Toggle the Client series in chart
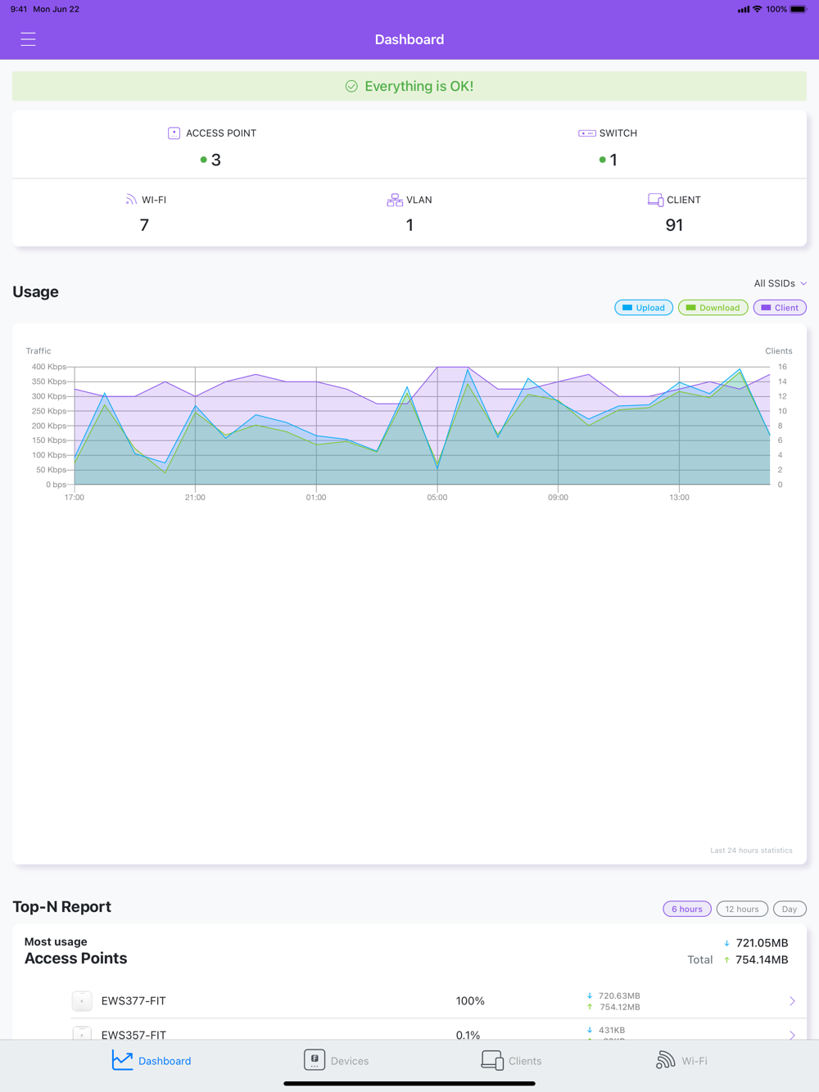 780,308
